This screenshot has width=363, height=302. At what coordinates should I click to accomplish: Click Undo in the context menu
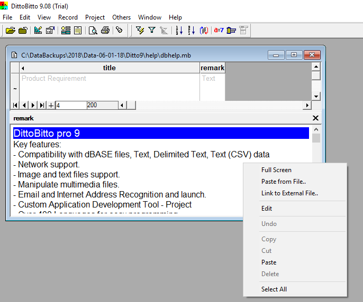pyautogui.click(x=295, y=224)
